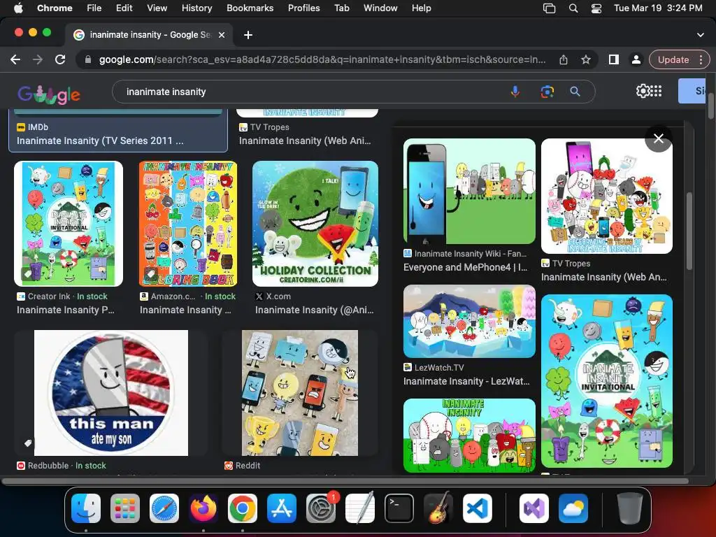Reload the current page

pyautogui.click(x=60, y=59)
